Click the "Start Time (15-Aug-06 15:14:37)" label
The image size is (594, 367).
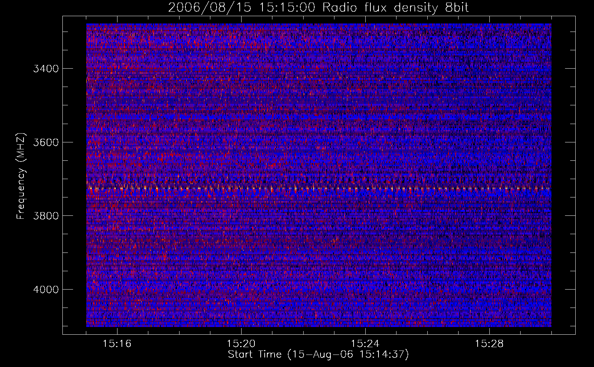[318, 355]
